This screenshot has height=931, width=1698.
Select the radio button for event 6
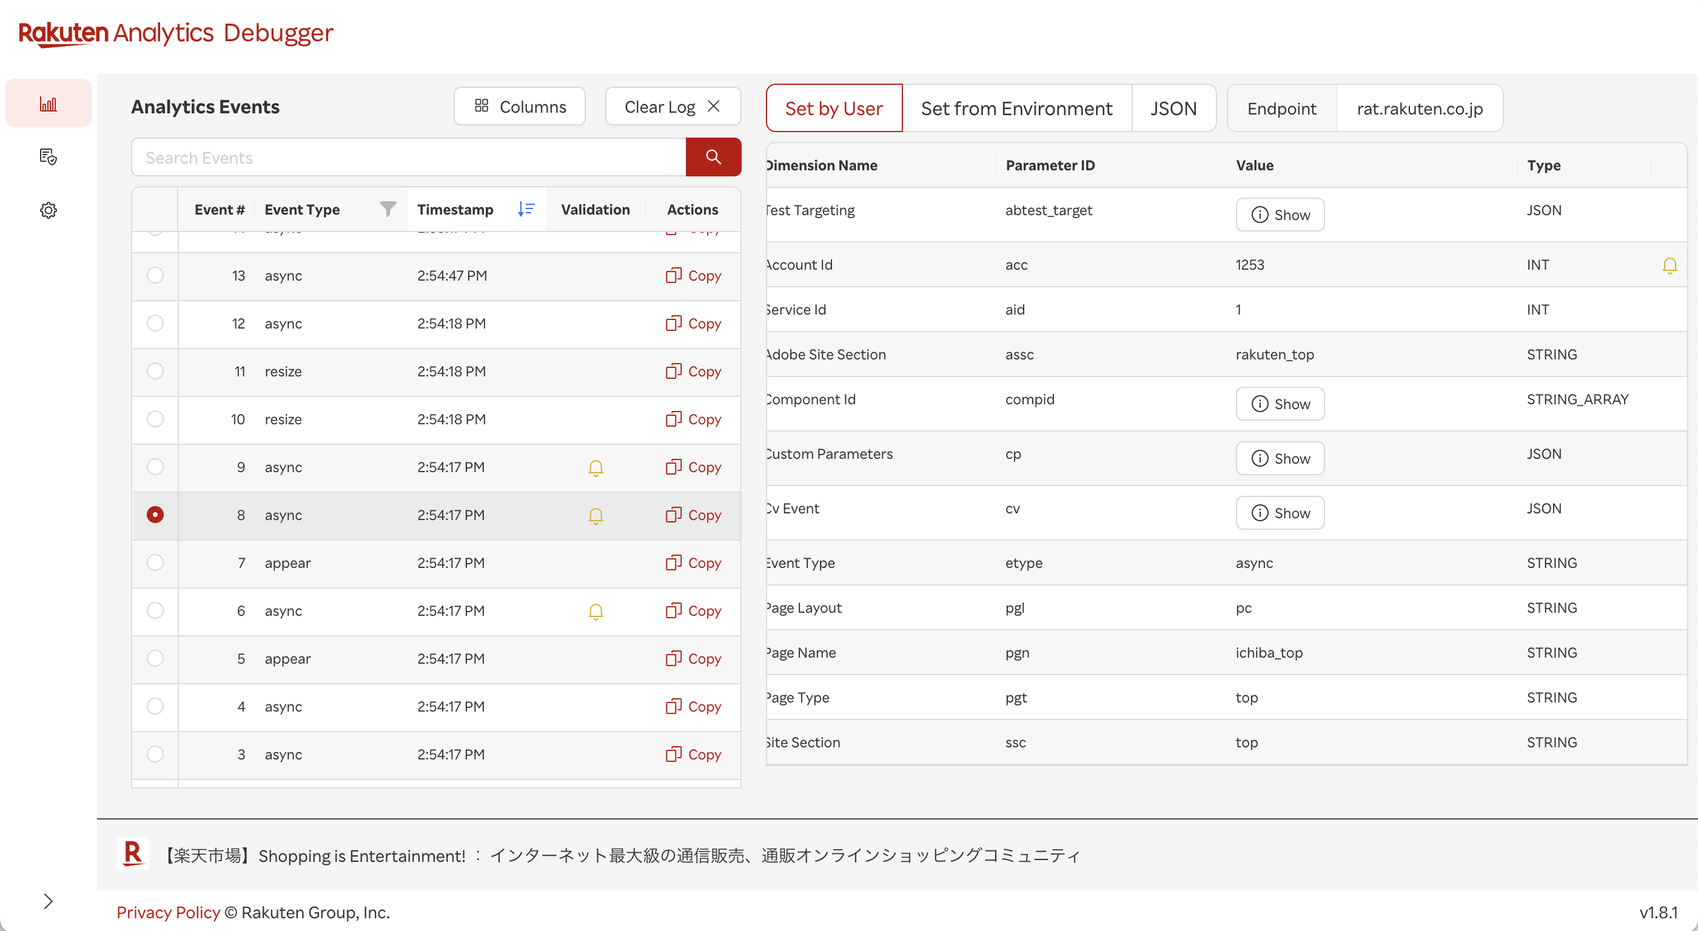click(x=155, y=610)
